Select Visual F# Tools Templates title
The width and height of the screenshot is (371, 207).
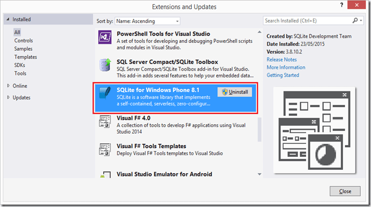(152, 146)
